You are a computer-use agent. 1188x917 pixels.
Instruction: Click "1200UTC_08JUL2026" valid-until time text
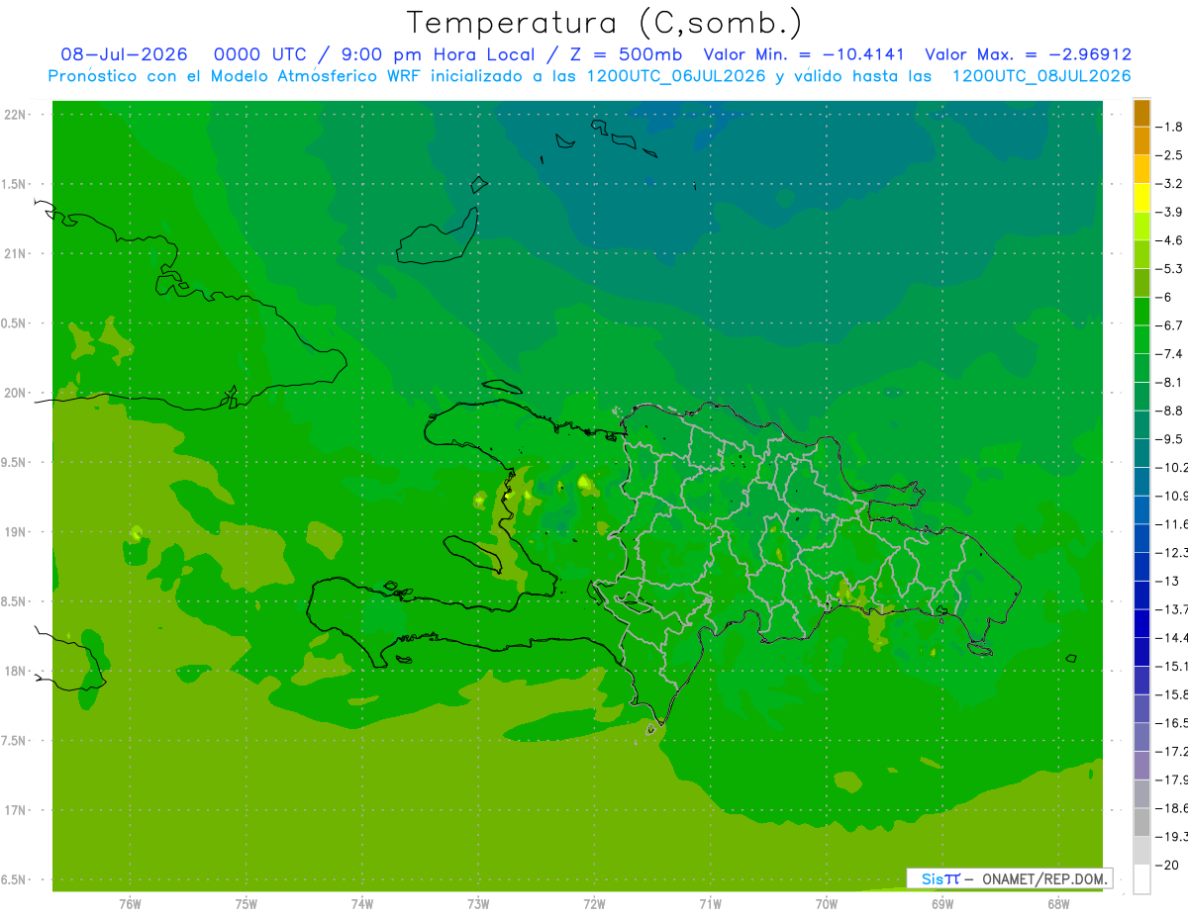(1040, 76)
